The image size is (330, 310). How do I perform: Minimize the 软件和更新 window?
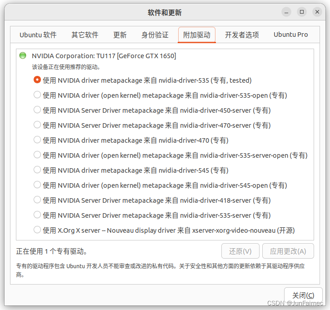[286, 12]
